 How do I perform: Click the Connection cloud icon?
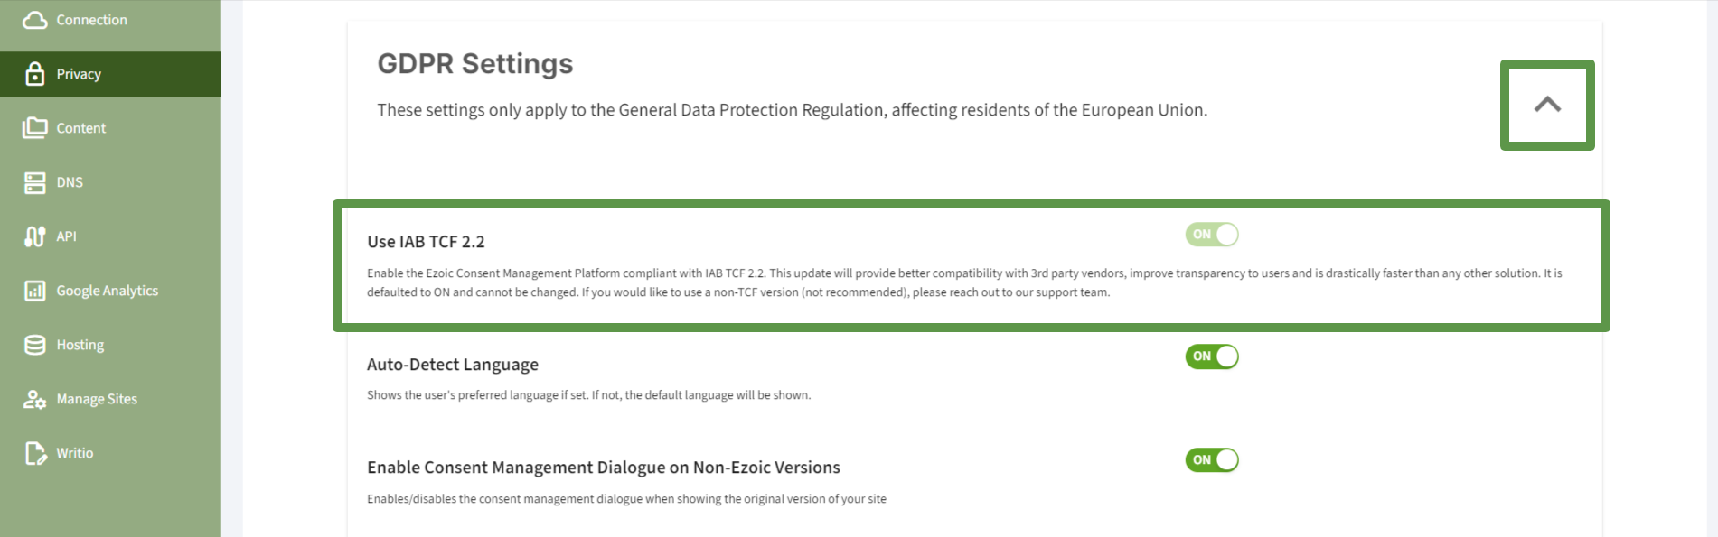34,20
